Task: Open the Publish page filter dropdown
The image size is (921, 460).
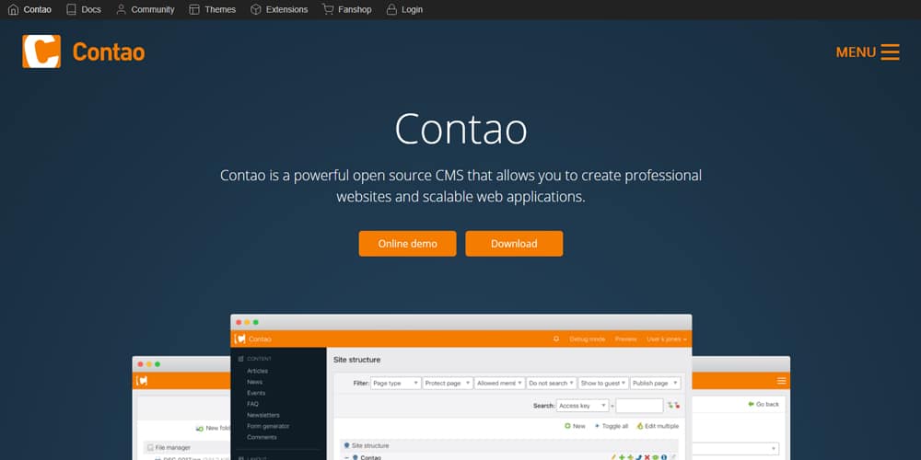Action: (656, 383)
